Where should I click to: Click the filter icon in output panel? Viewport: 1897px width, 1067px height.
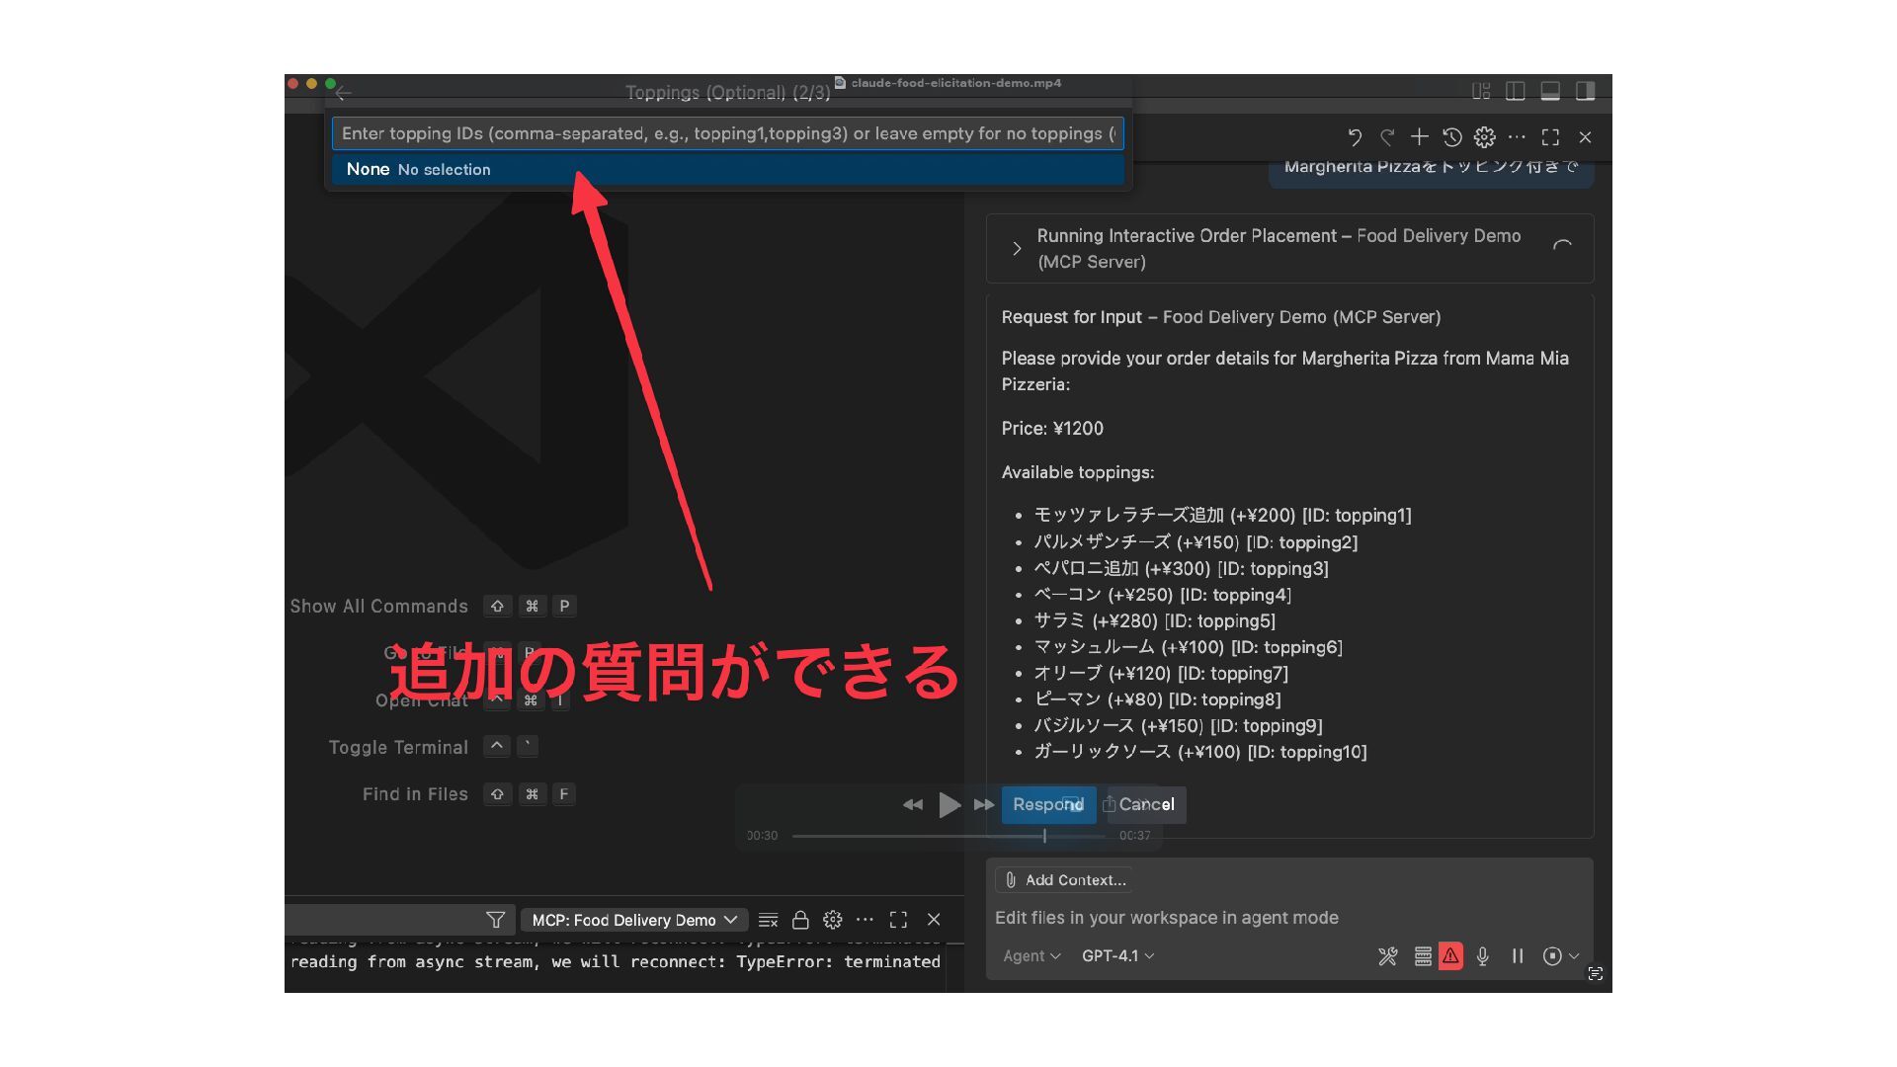click(496, 920)
